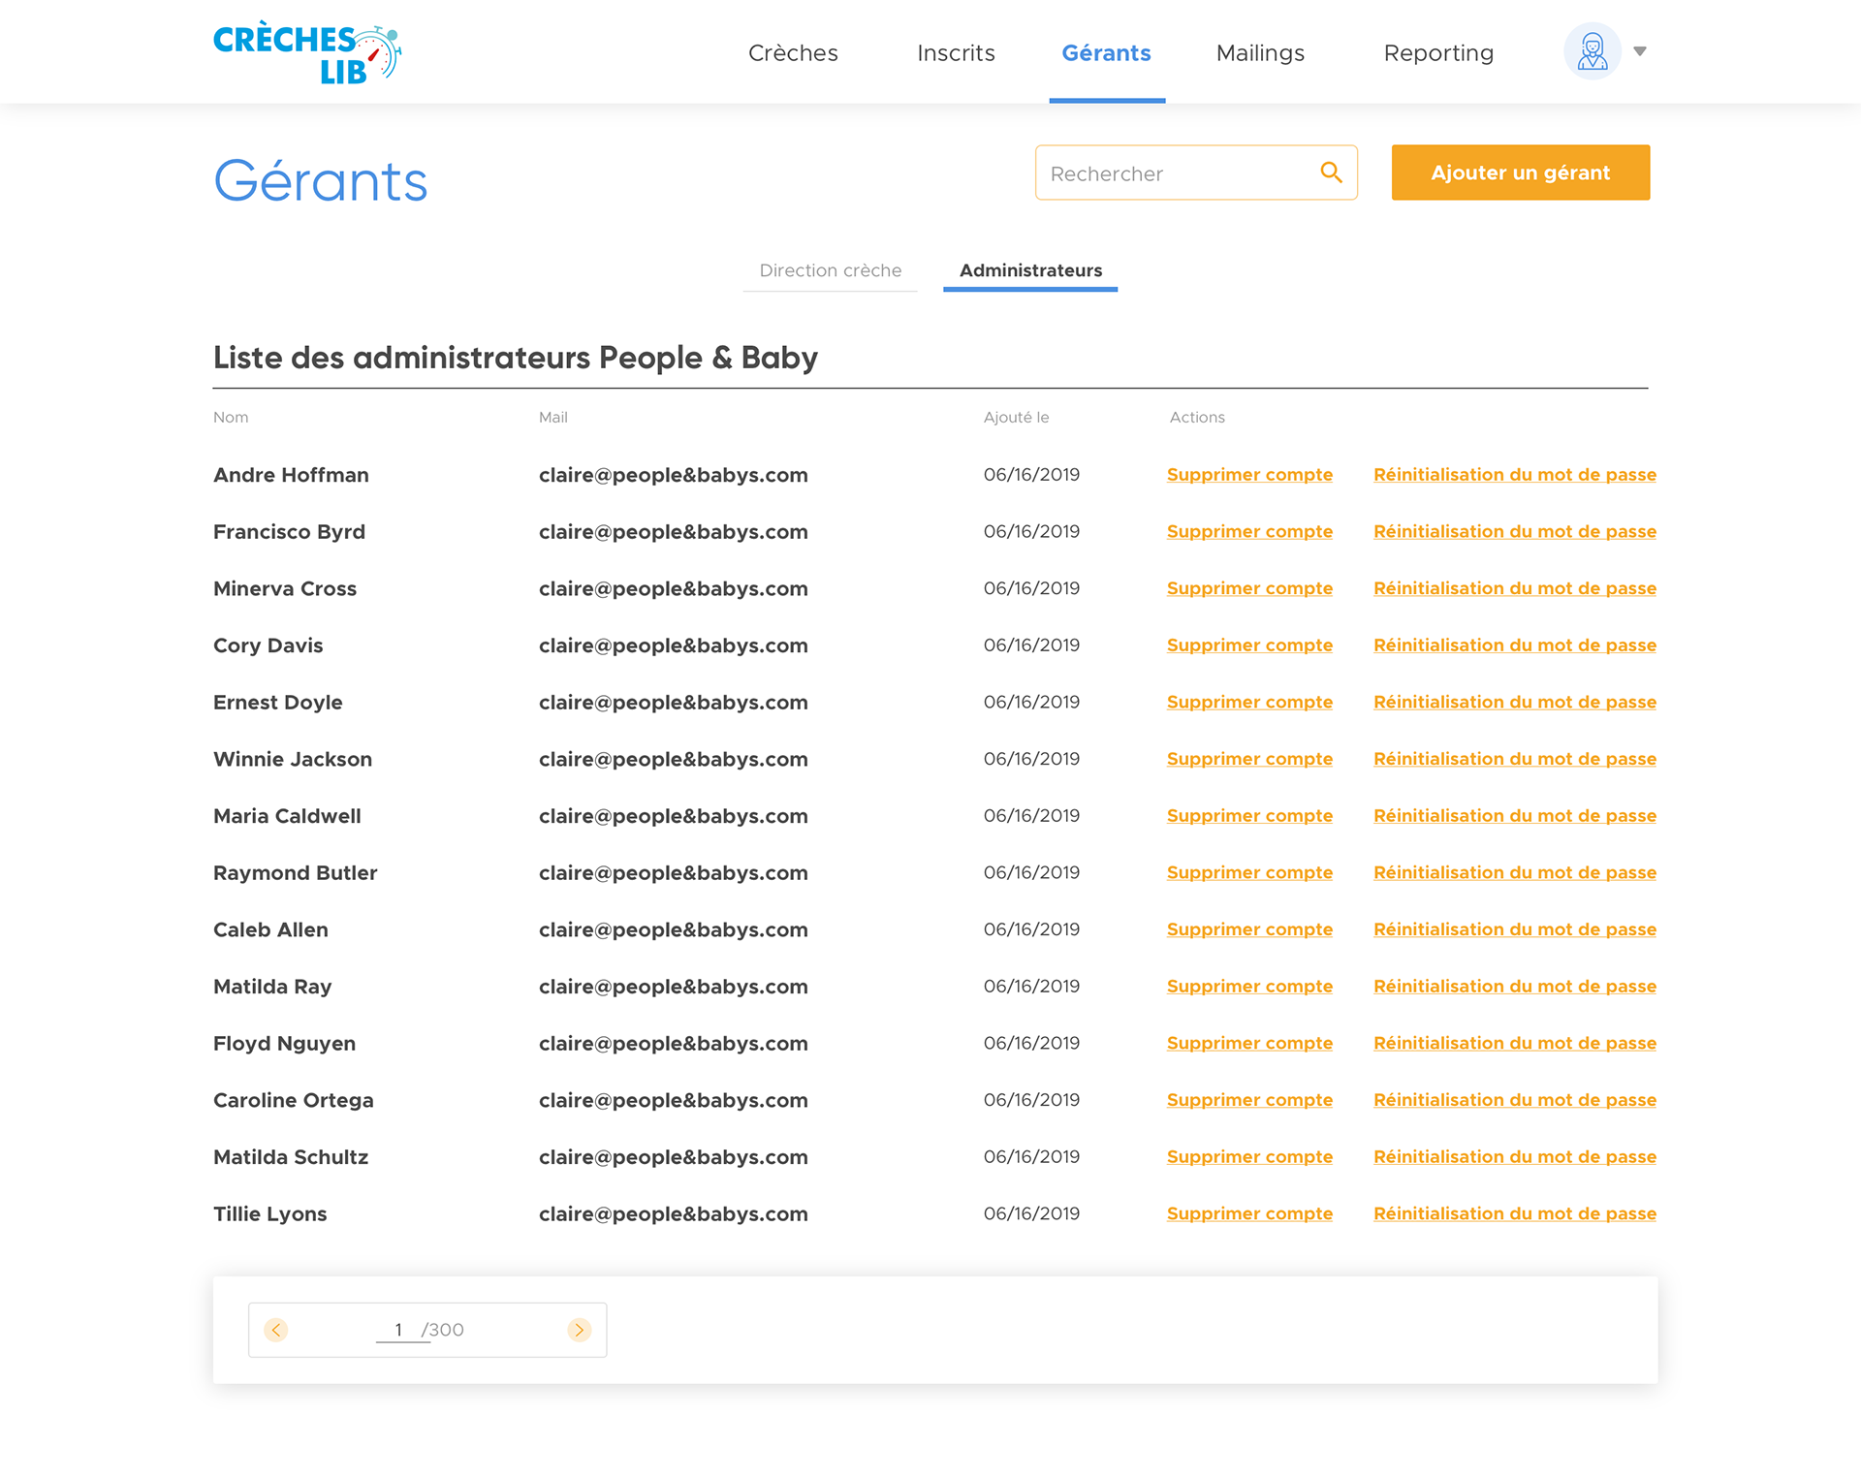
Task: Open the user avatar profile icon
Action: tap(1592, 51)
